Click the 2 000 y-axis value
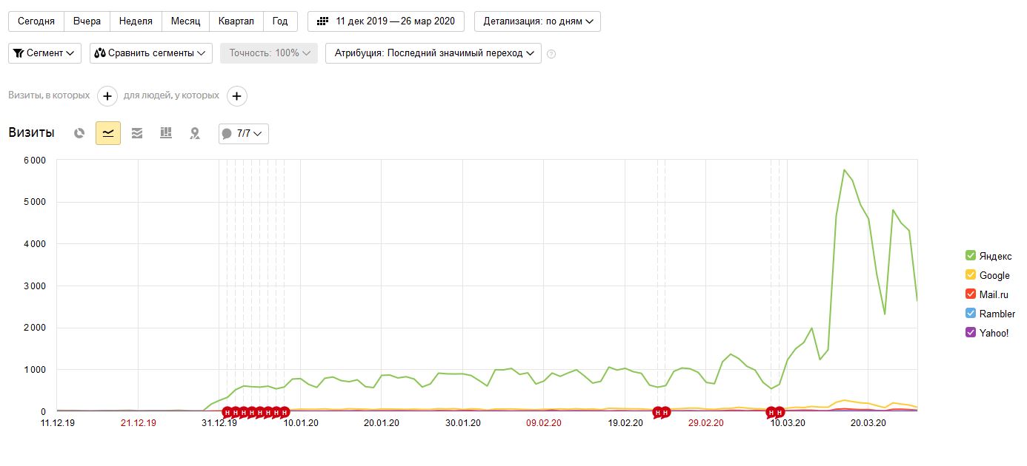 (33, 328)
